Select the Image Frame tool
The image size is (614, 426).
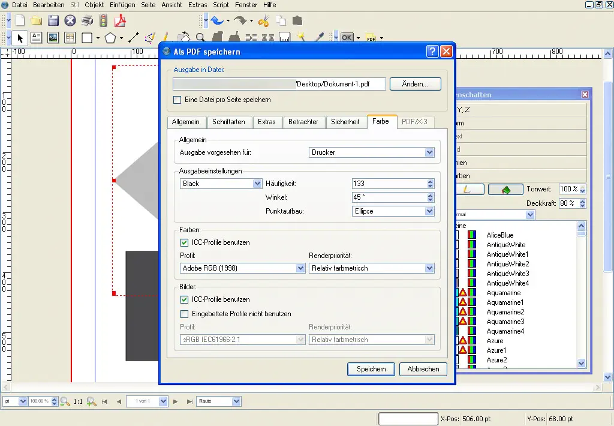coord(52,37)
